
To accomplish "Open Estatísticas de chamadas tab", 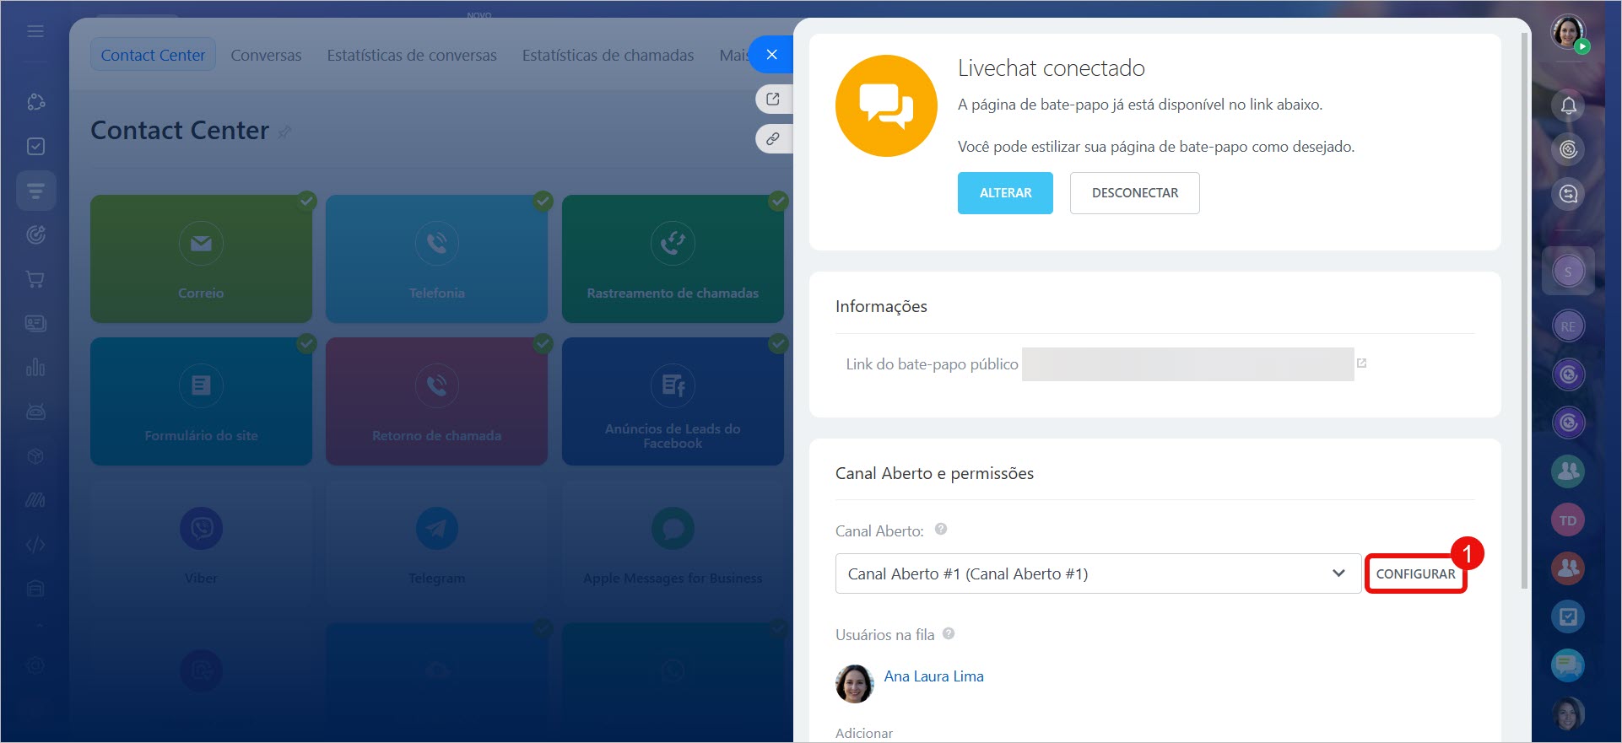I will coord(608,56).
